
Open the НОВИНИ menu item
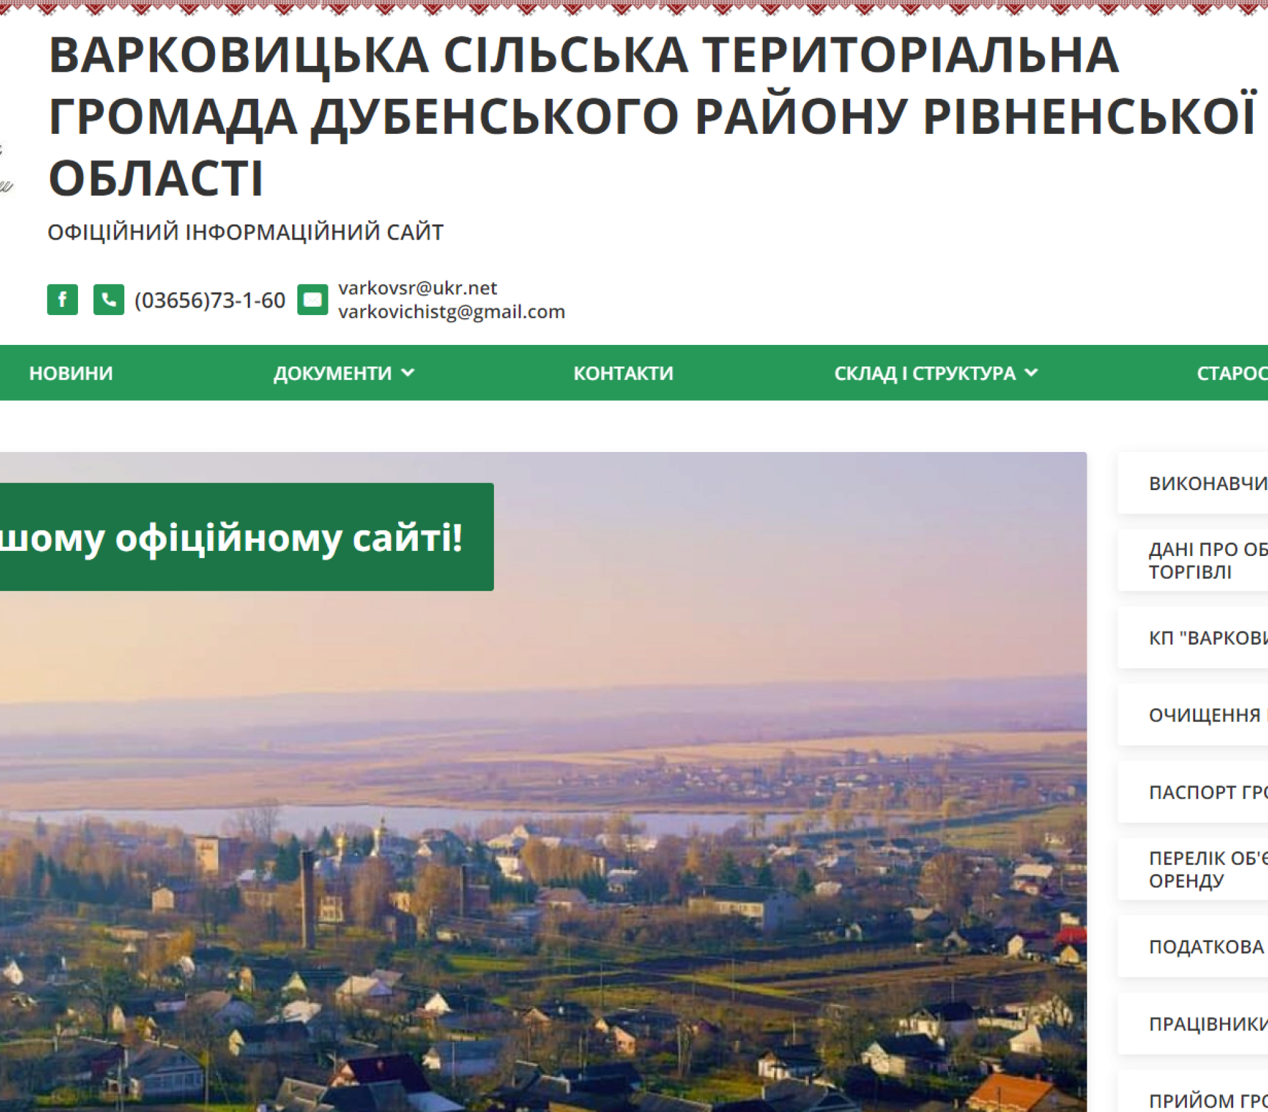tap(71, 373)
